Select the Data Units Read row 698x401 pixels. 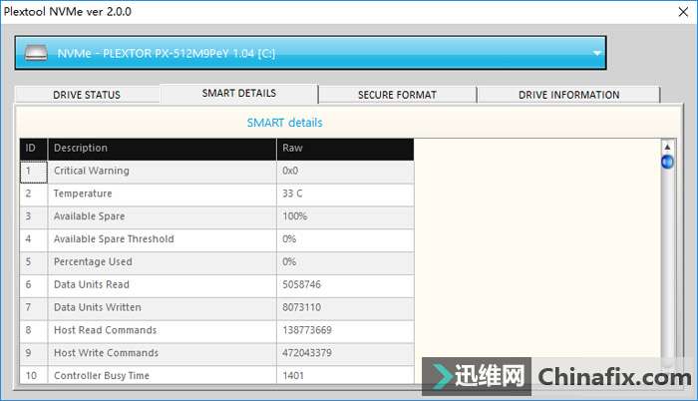216,285
